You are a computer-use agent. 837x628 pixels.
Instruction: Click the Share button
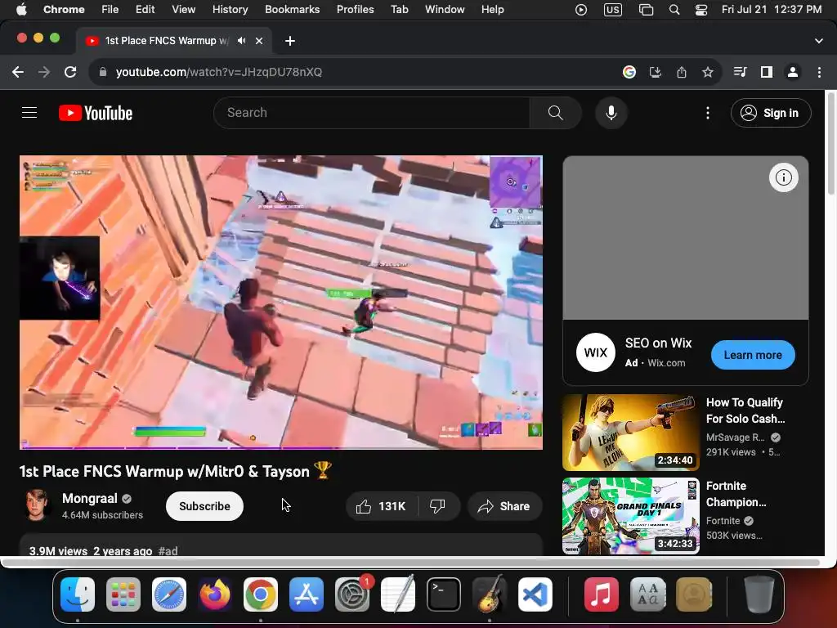[504, 506]
